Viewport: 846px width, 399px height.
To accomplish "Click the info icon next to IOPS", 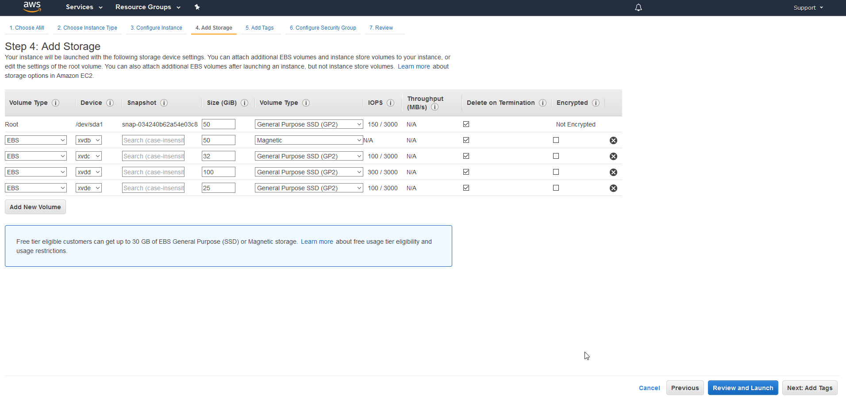I will pos(390,103).
